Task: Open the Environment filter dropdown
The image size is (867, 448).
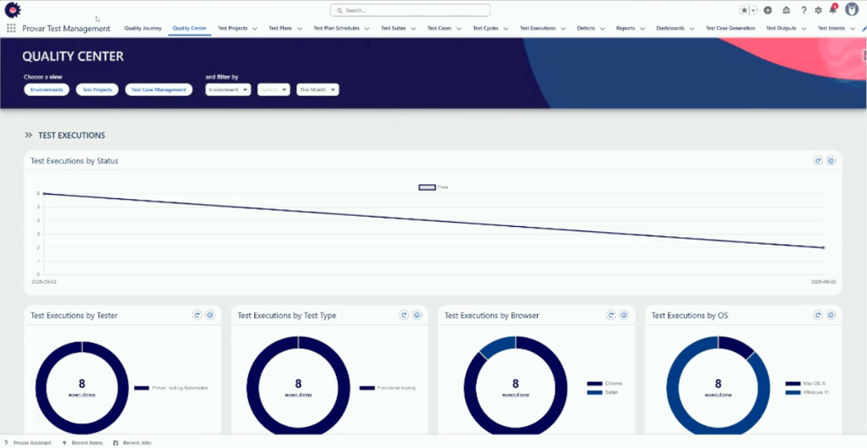Action: pyautogui.click(x=229, y=90)
